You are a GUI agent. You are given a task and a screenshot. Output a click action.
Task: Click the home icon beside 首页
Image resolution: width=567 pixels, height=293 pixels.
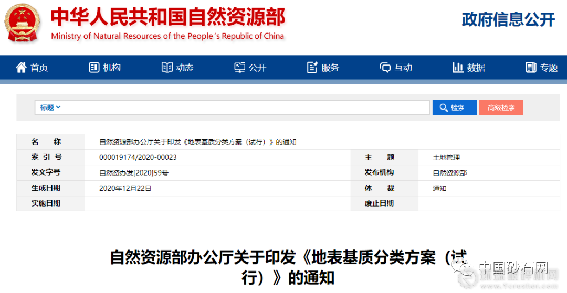click(x=21, y=68)
